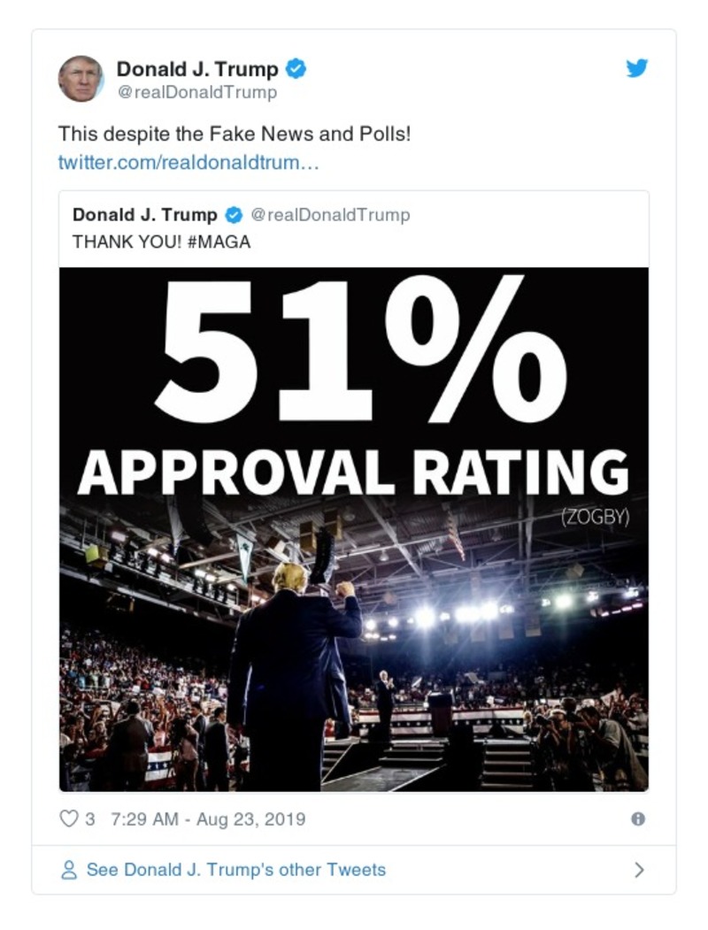Viewport: 708px width, 930px height.
Task: Click the Donald J. Trump display name
Action: [x=199, y=64]
